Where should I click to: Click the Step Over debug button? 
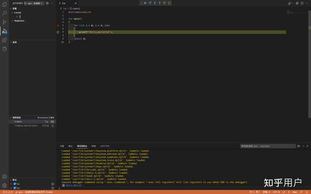tap(150, 3)
